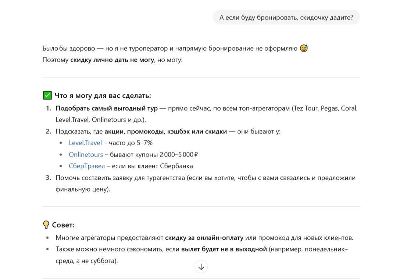Click the scroll-to-bottom arrow button
Image resolution: width=418 pixels, height=279 pixels.
[201, 267]
